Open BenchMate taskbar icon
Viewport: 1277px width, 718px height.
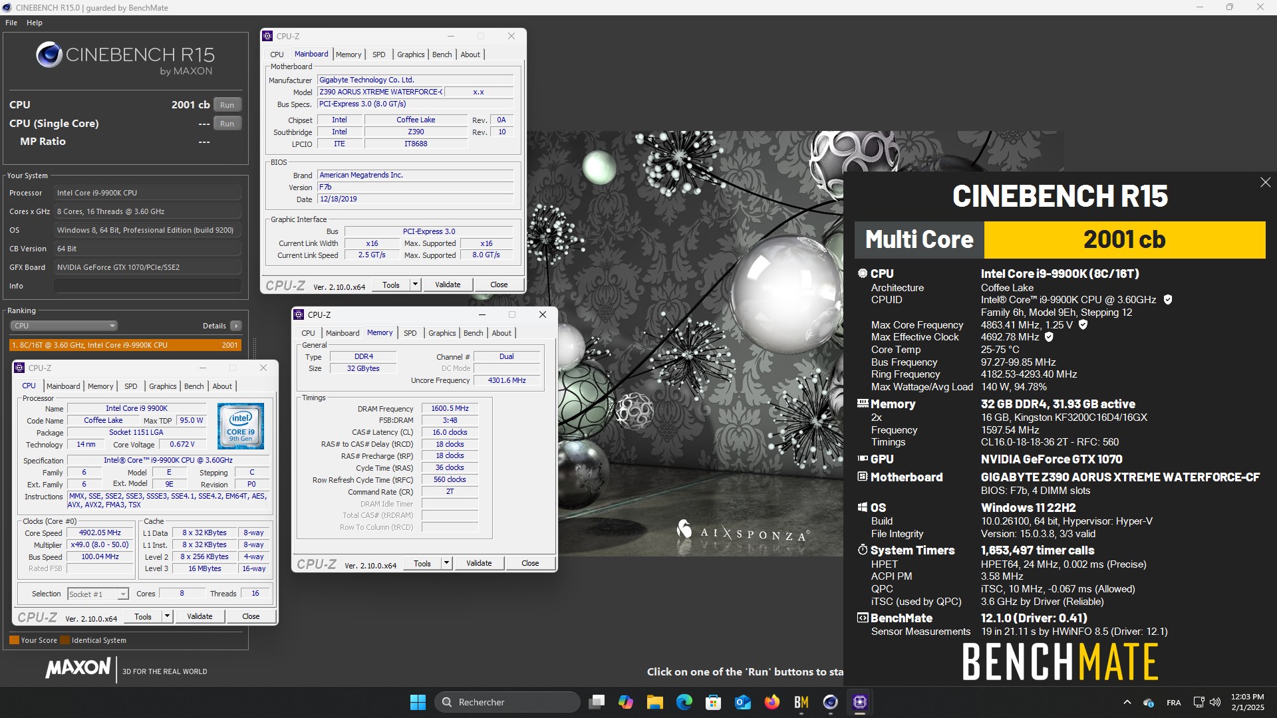[801, 702]
